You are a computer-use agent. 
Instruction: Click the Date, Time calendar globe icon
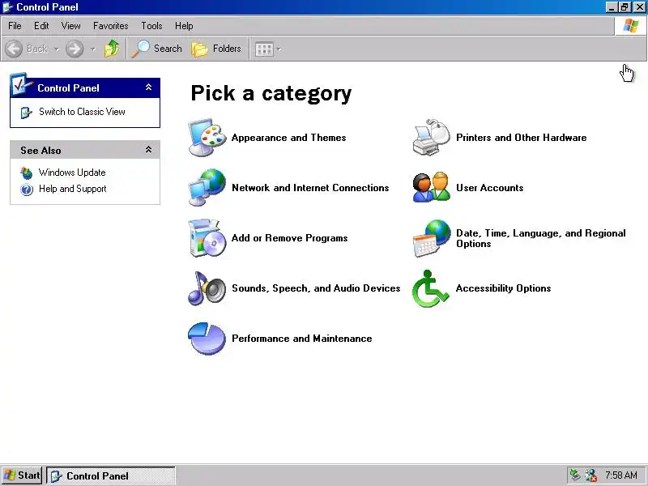click(x=432, y=238)
